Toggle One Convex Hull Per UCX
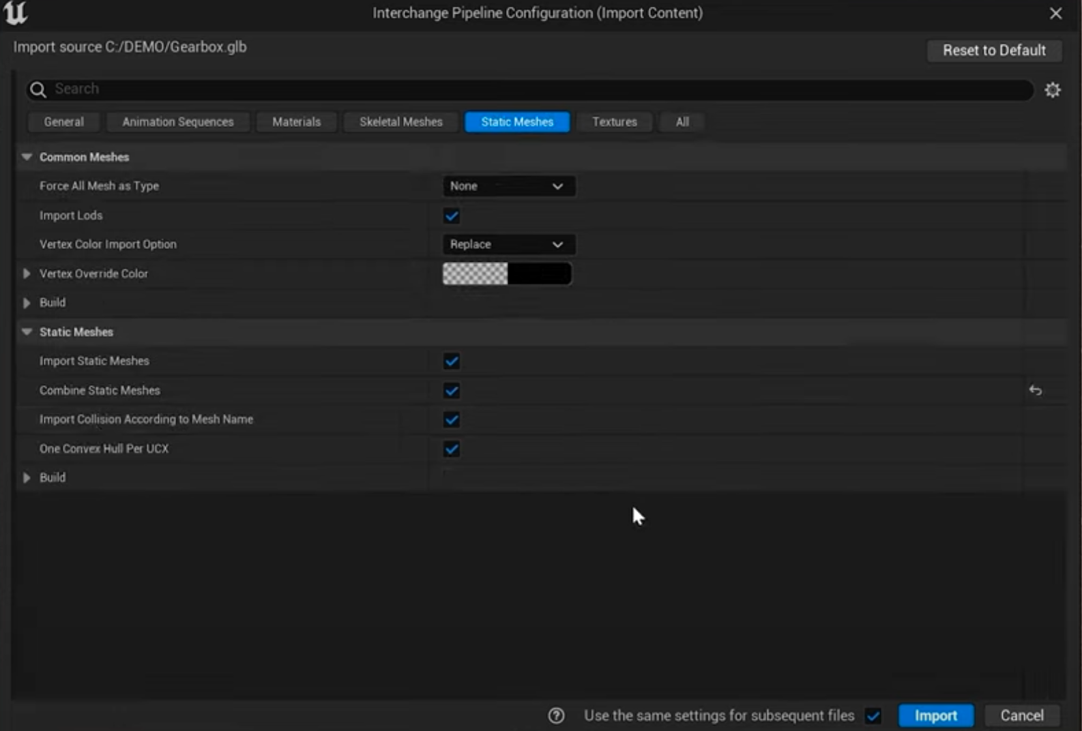The height and width of the screenshot is (731, 1082). (x=452, y=449)
